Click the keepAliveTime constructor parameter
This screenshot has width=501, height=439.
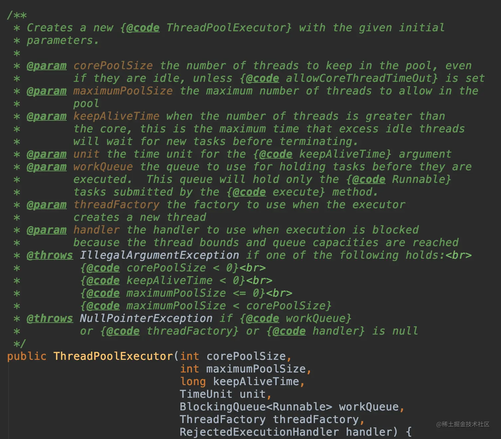click(256, 381)
